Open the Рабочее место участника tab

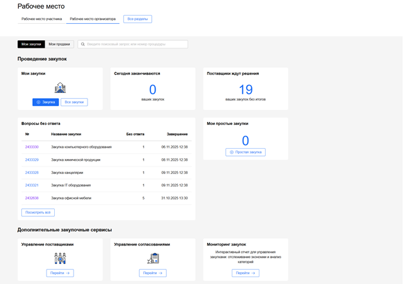42,19
